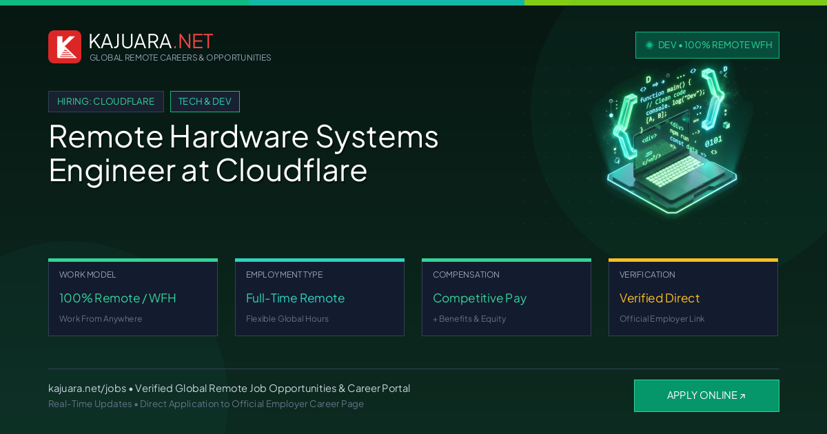This screenshot has width=827, height=434.
Task: Click the 'Work From Anywhere' text
Action: coord(101,319)
